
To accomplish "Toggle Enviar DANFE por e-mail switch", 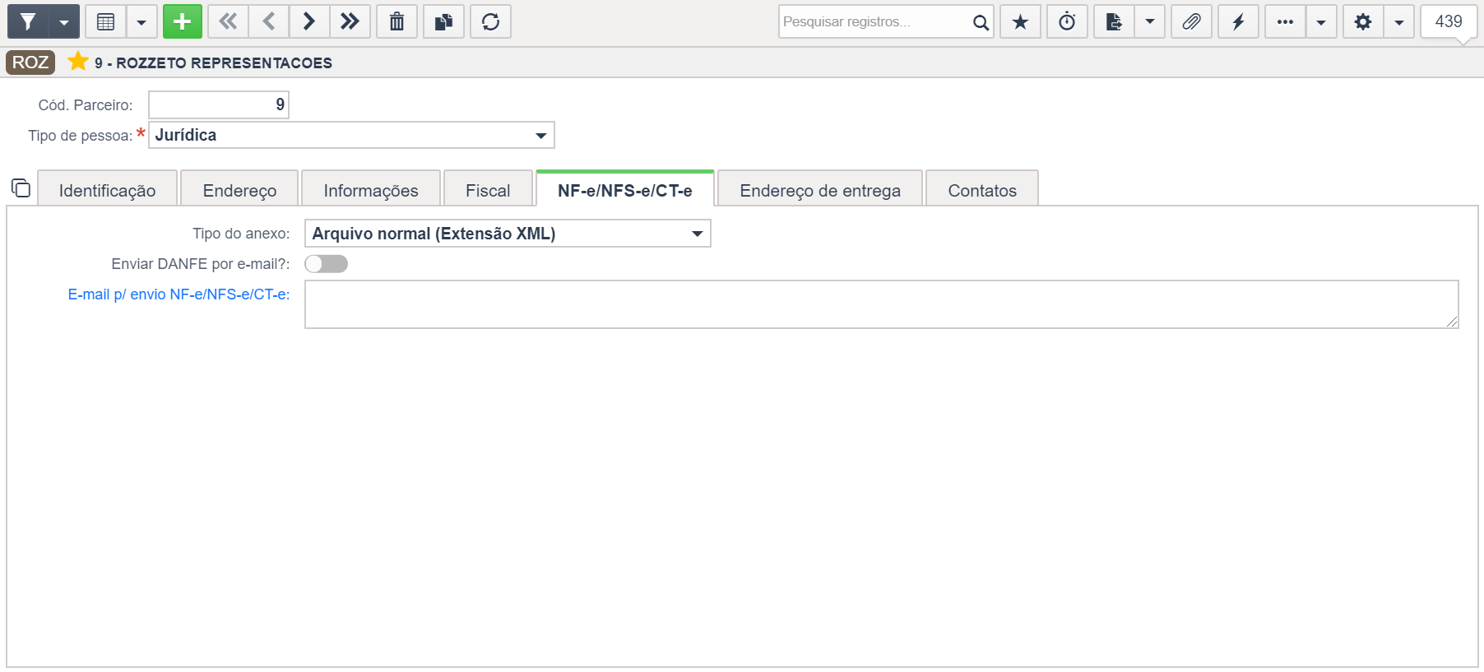I will pyautogui.click(x=326, y=264).
